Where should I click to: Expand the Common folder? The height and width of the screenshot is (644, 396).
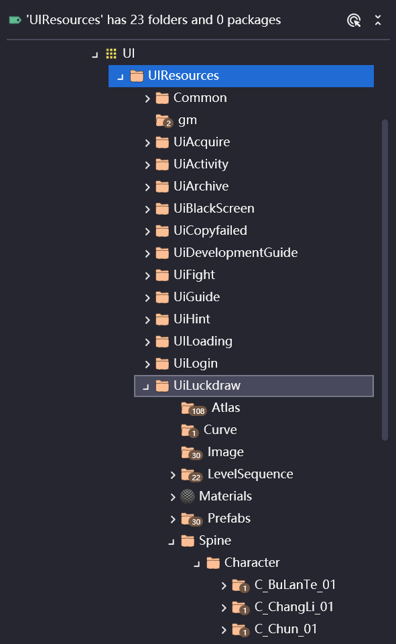pyautogui.click(x=147, y=99)
